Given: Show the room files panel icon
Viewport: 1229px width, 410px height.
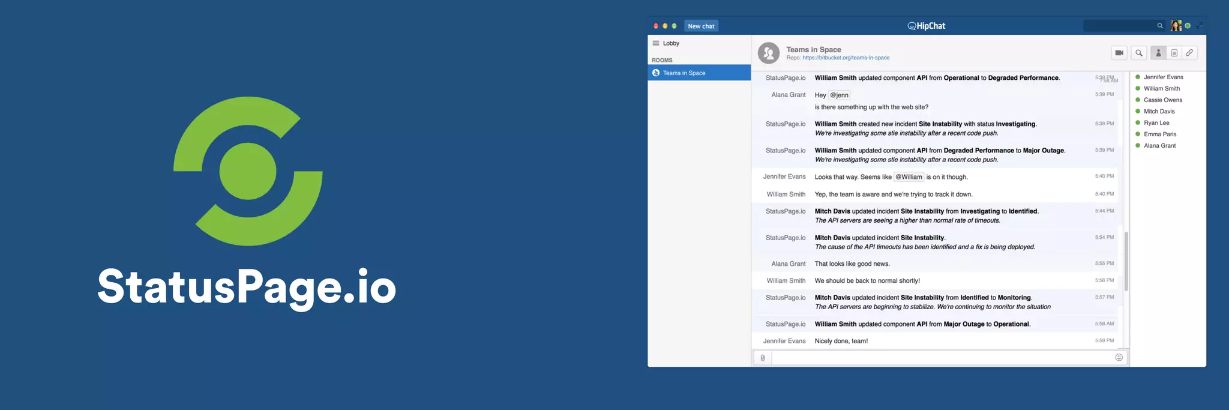Looking at the screenshot, I should tap(1174, 53).
